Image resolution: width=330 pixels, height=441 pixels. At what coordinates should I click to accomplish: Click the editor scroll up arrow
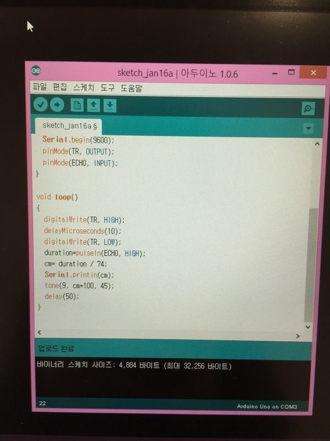(x=317, y=144)
